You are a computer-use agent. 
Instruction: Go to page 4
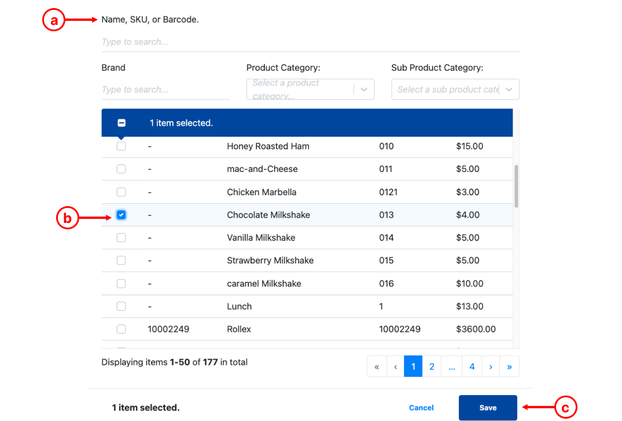[x=472, y=367]
